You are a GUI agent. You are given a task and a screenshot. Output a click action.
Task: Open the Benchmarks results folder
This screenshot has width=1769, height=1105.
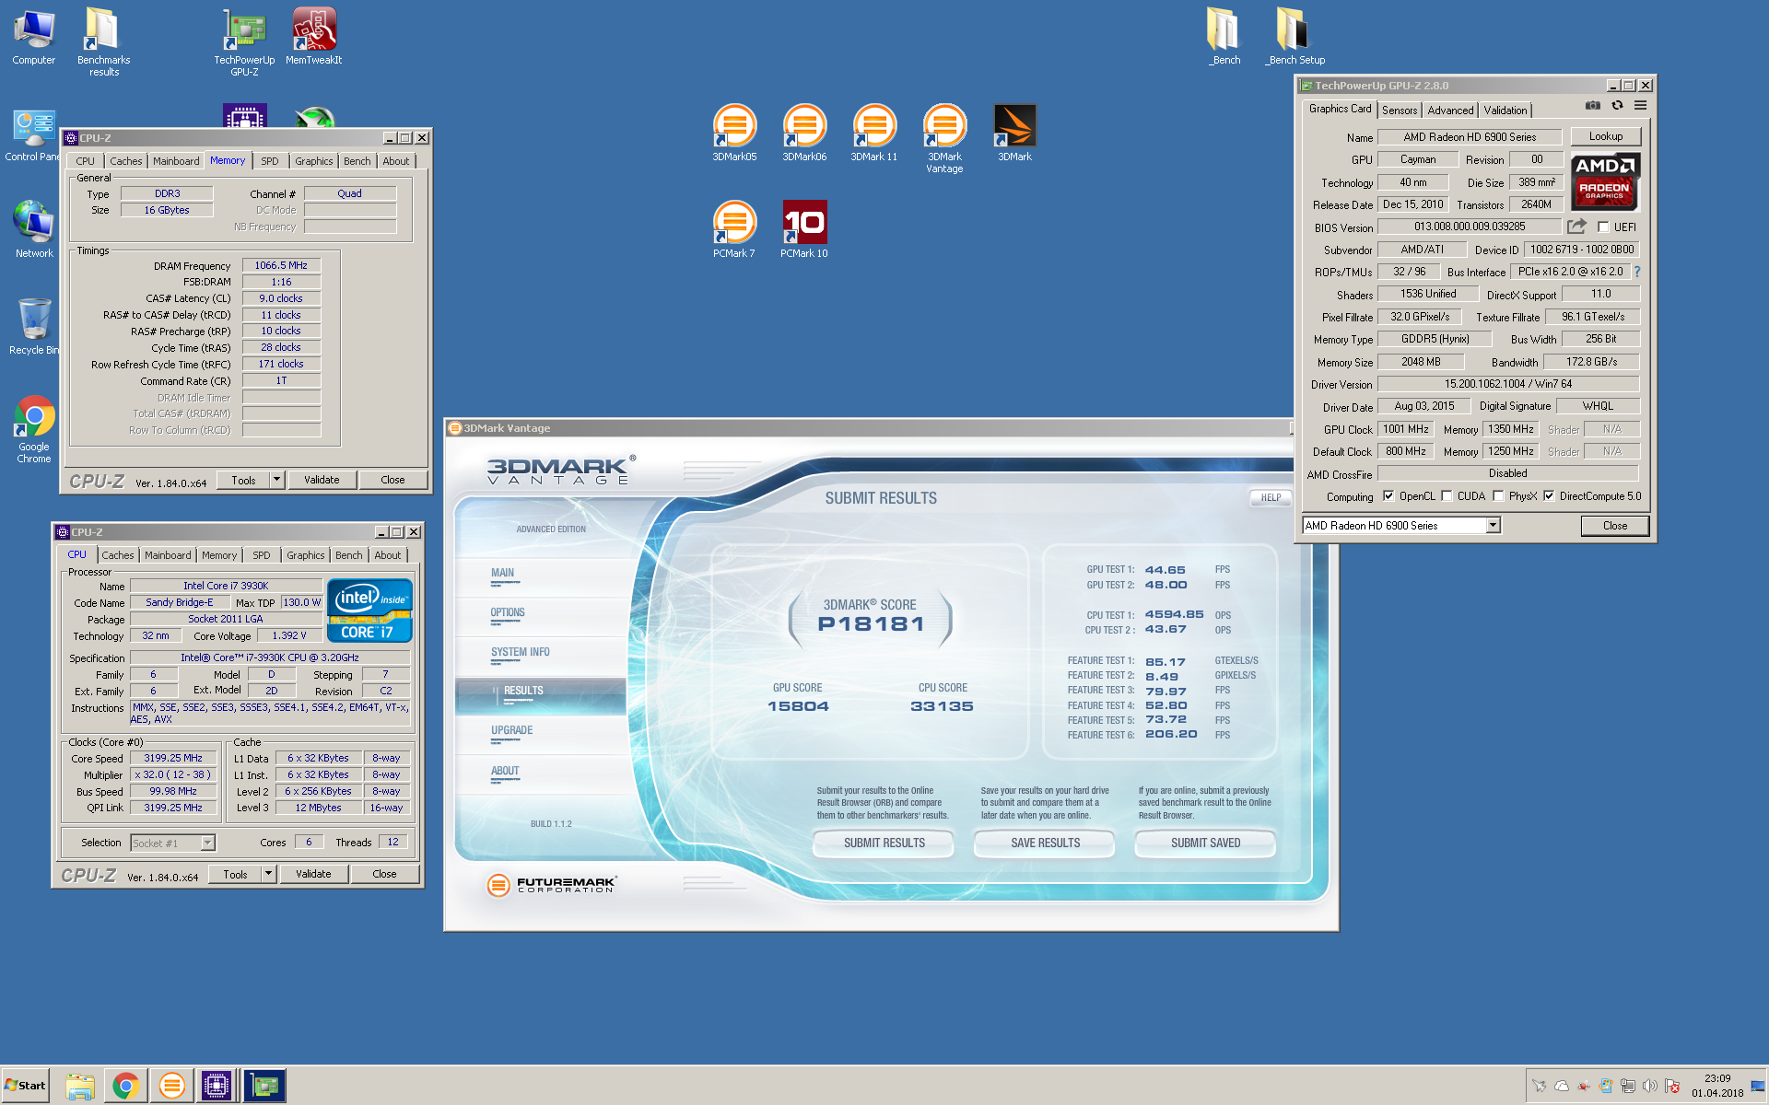pos(103,41)
